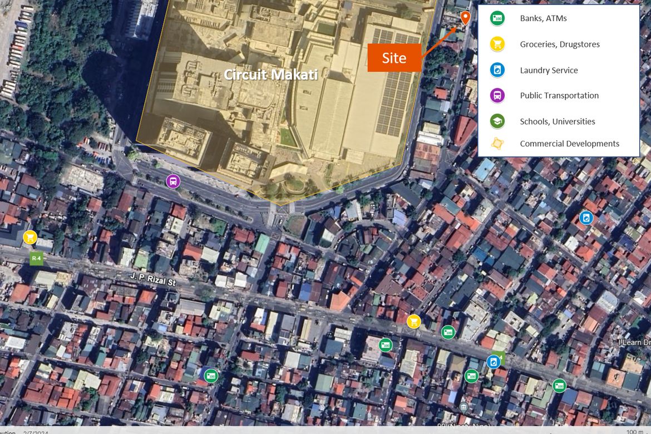
Task: Click the Commercial Developments legend polygon icon
Action: (497, 144)
